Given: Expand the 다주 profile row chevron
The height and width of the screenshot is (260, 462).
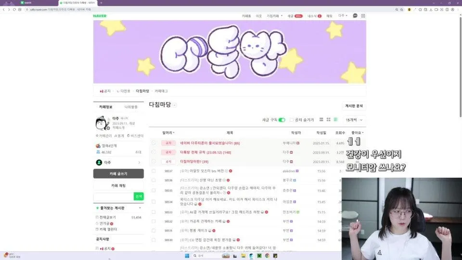Looking at the screenshot, I should coord(139,162).
